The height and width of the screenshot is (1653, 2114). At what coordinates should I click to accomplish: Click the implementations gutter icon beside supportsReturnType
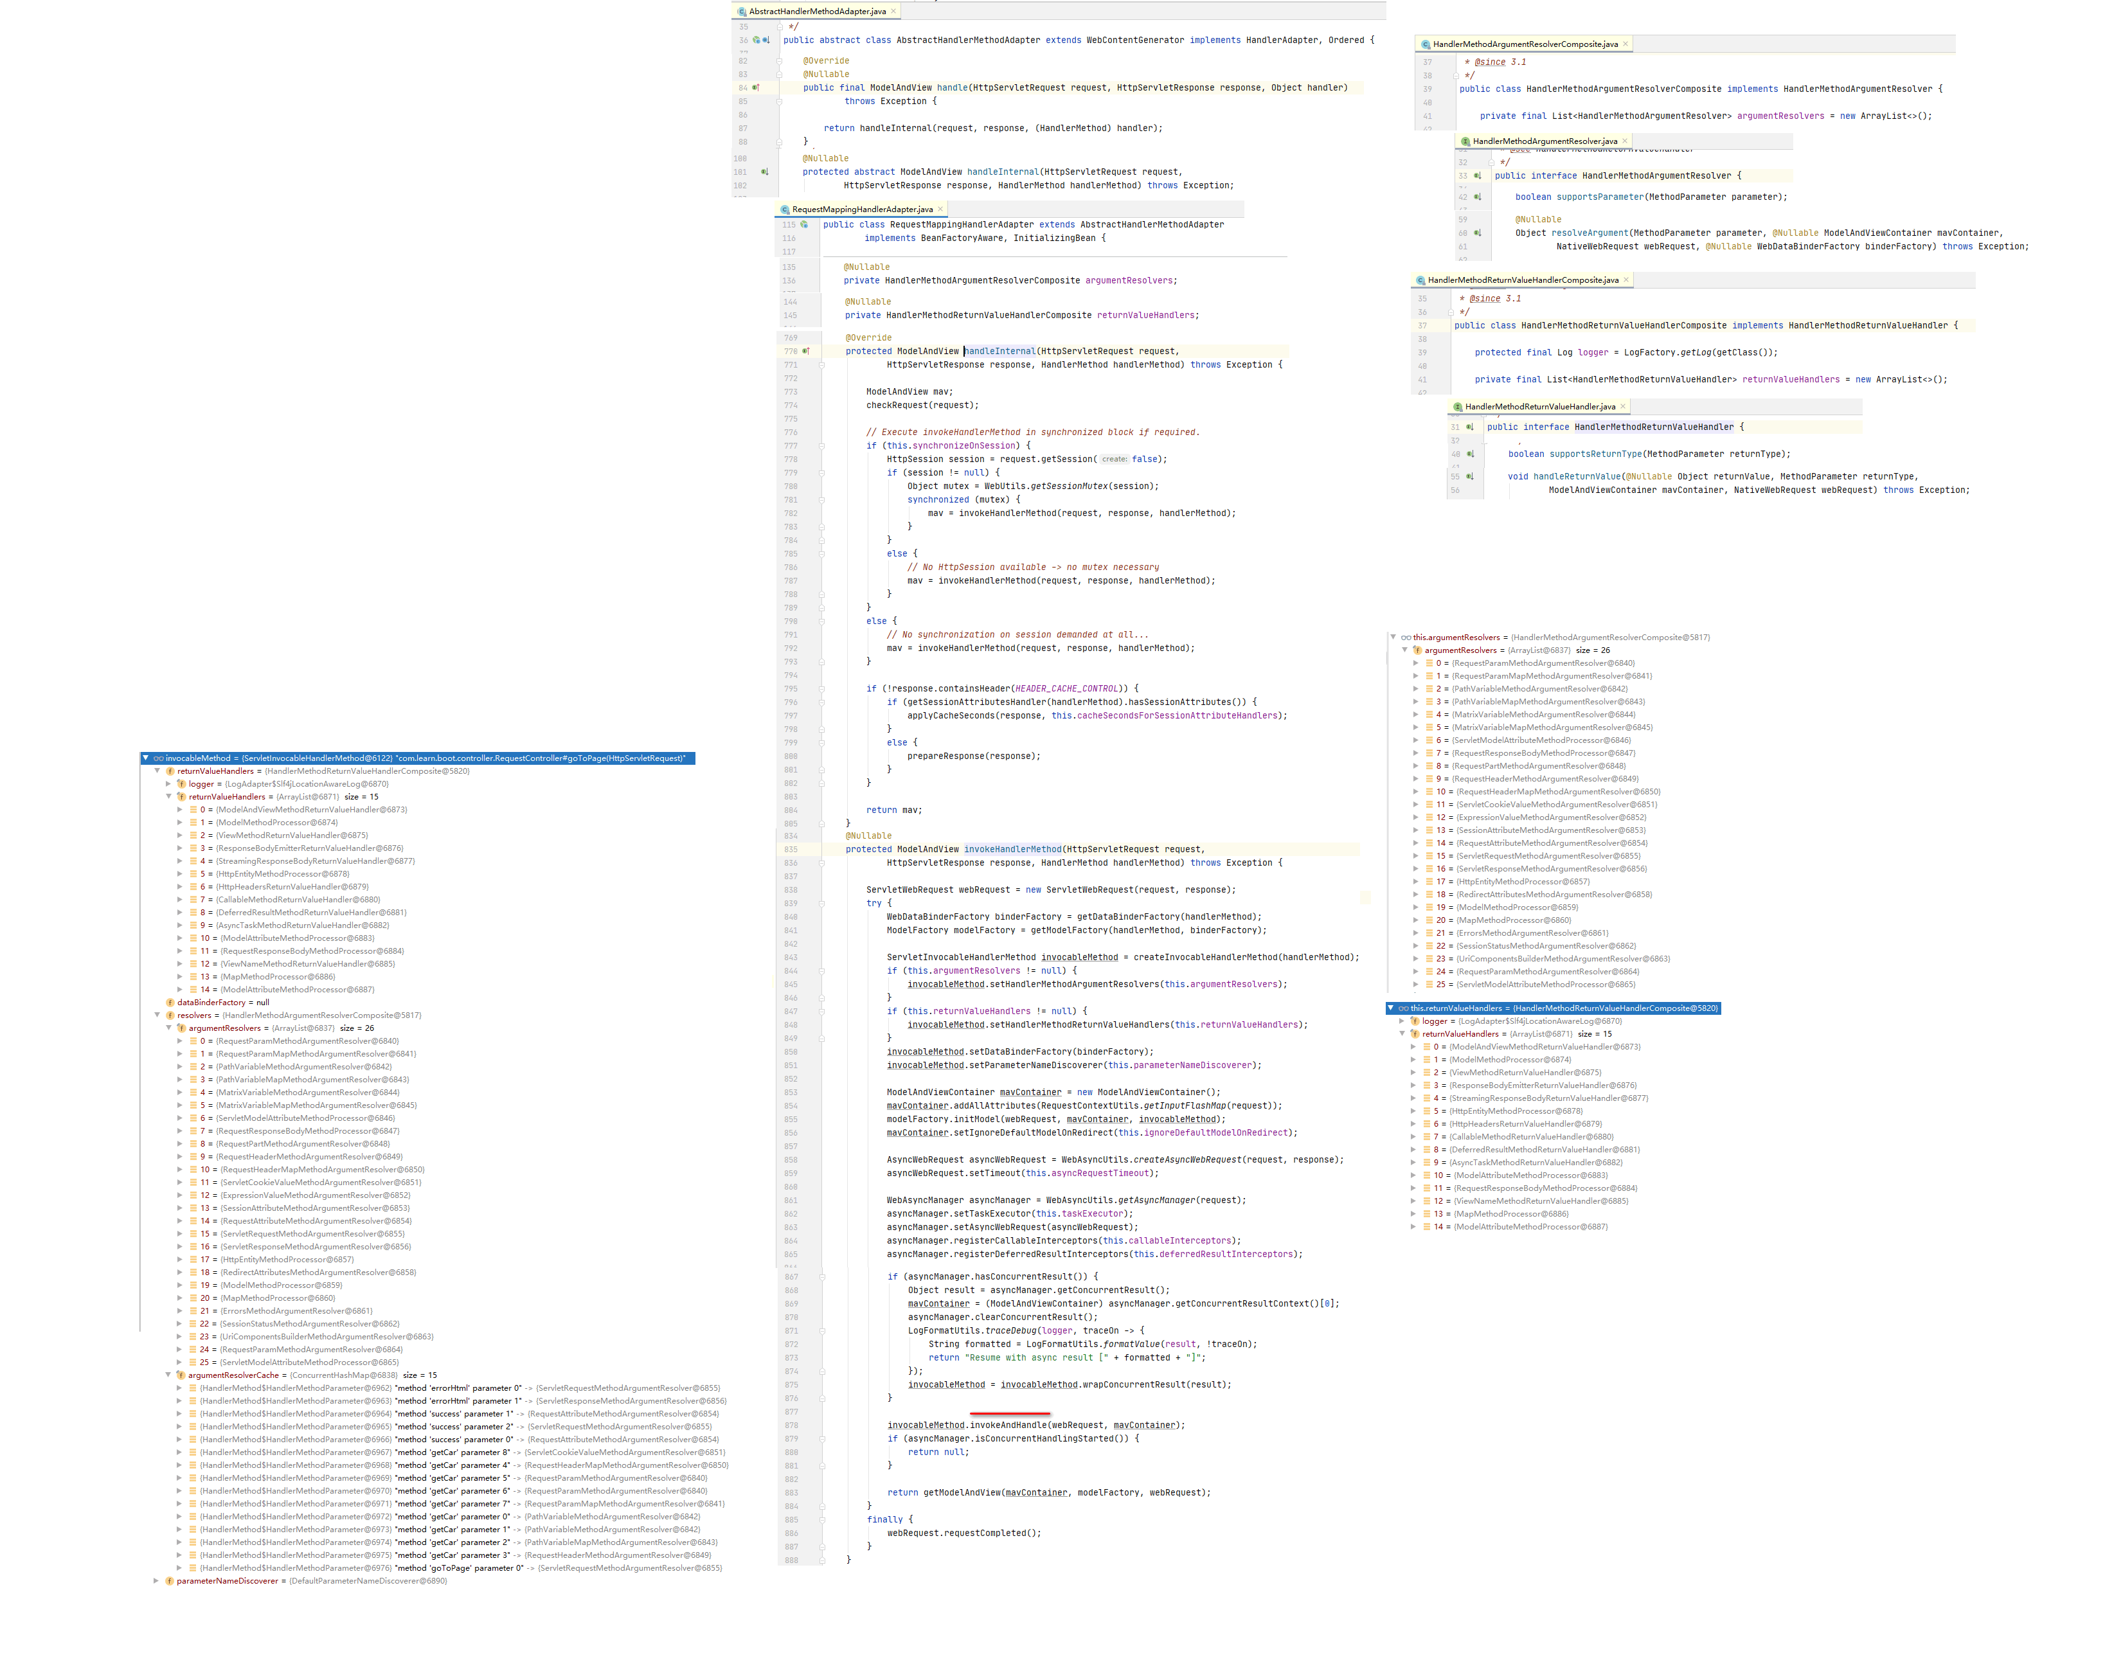click(x=1471, y=454)
